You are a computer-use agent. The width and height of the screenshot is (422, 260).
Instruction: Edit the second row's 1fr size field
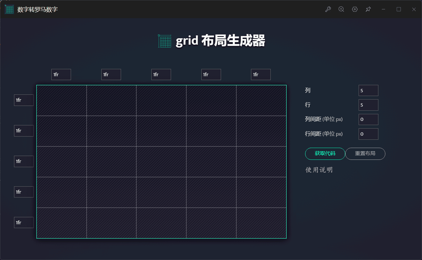tap(24, 130)
